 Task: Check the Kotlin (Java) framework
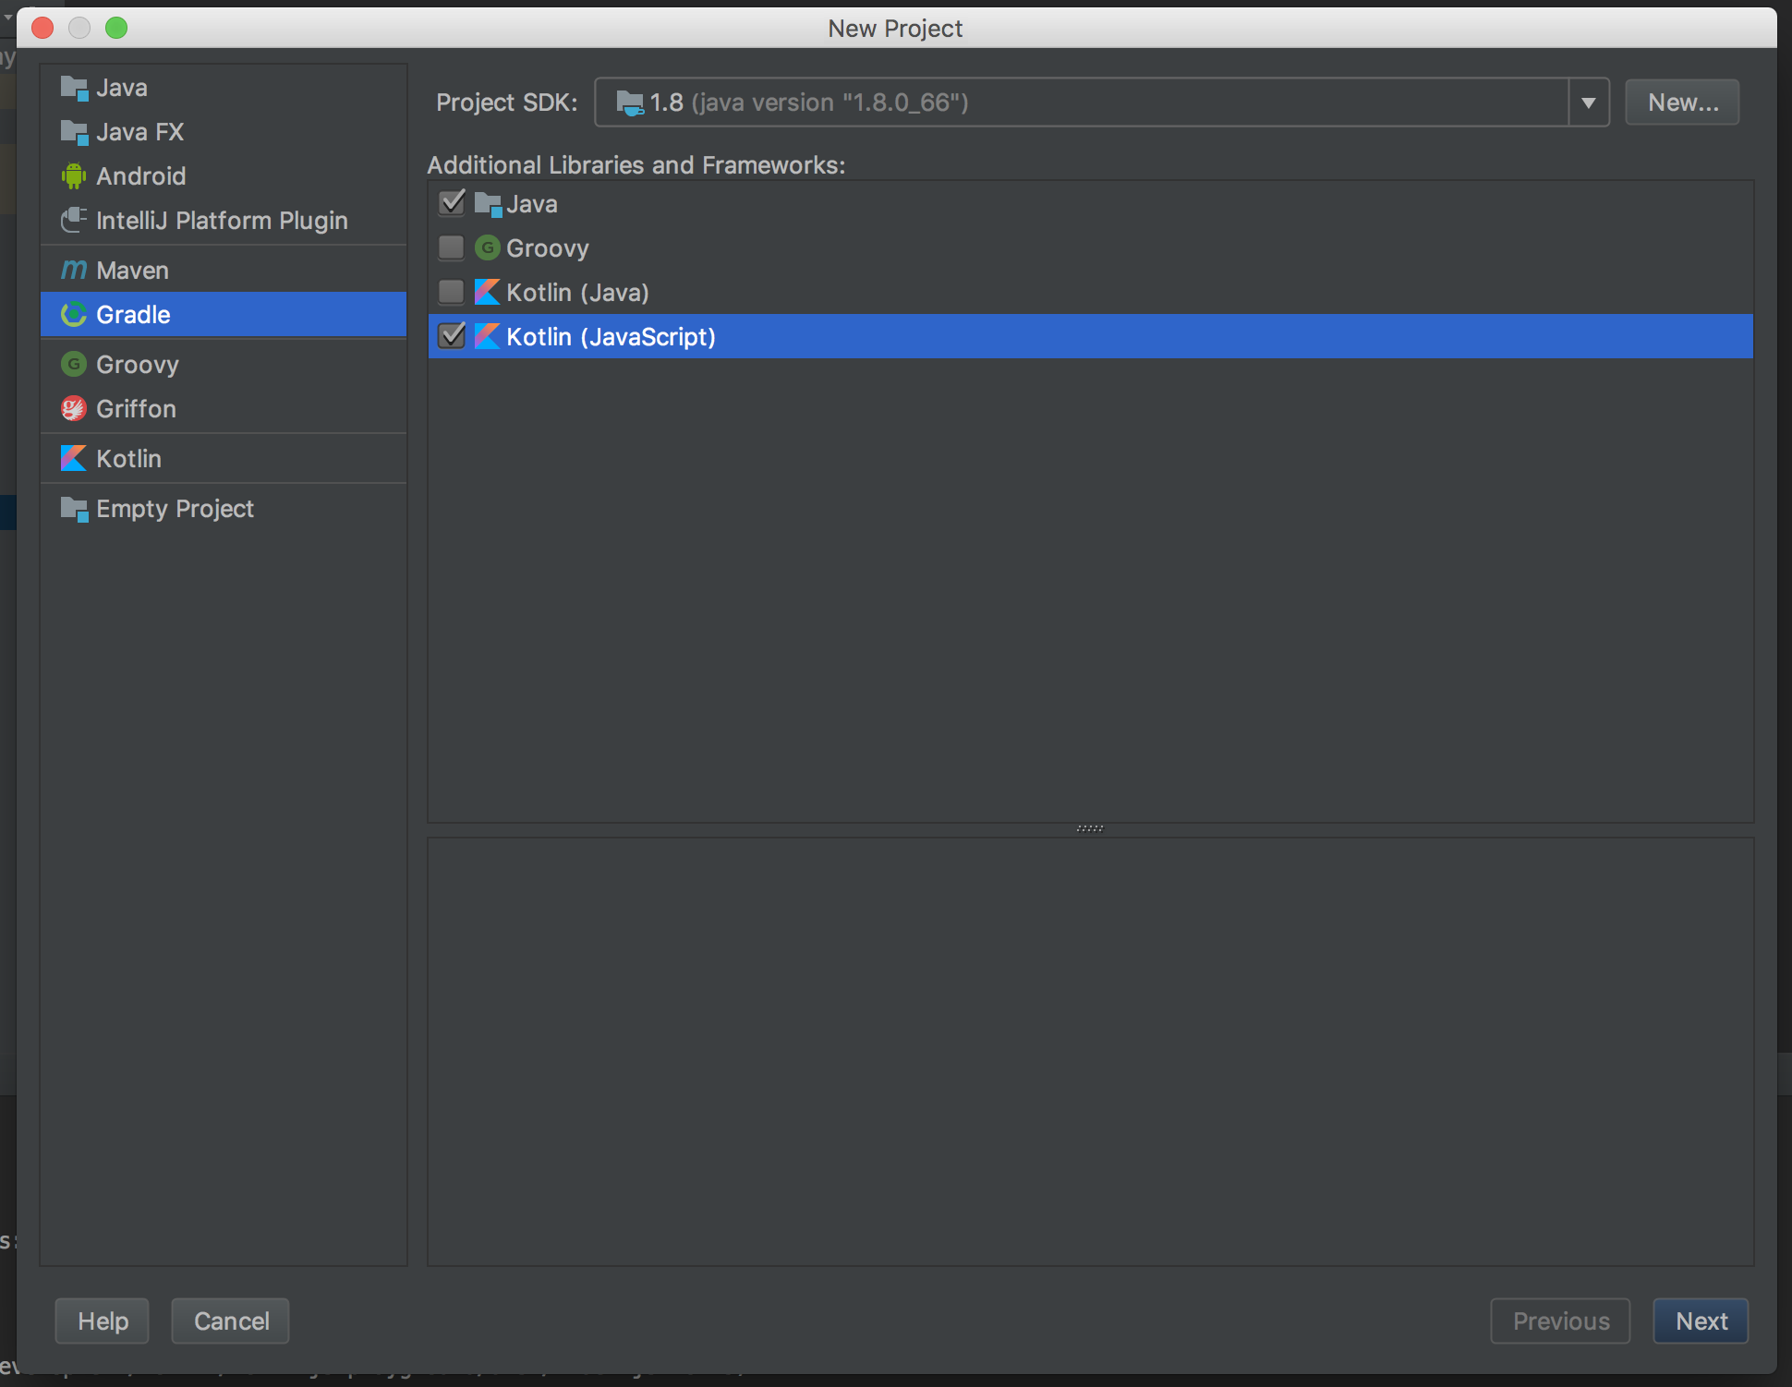click(452, 292)
